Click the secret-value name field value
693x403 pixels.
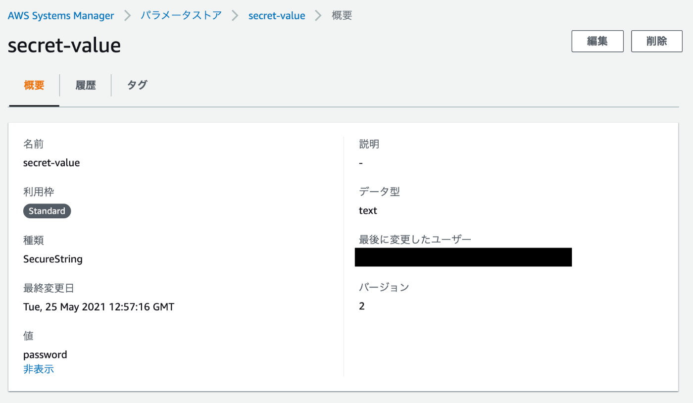click(51, 162)
